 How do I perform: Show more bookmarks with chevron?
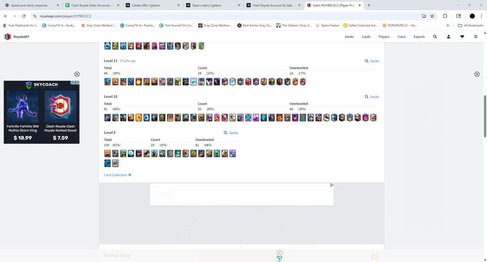(x=448, y=26)
